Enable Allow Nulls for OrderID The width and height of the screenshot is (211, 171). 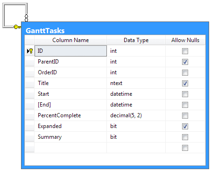185,72
